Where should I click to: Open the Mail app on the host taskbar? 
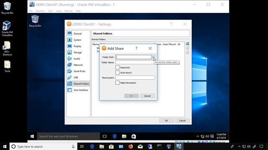coord(140,146)
